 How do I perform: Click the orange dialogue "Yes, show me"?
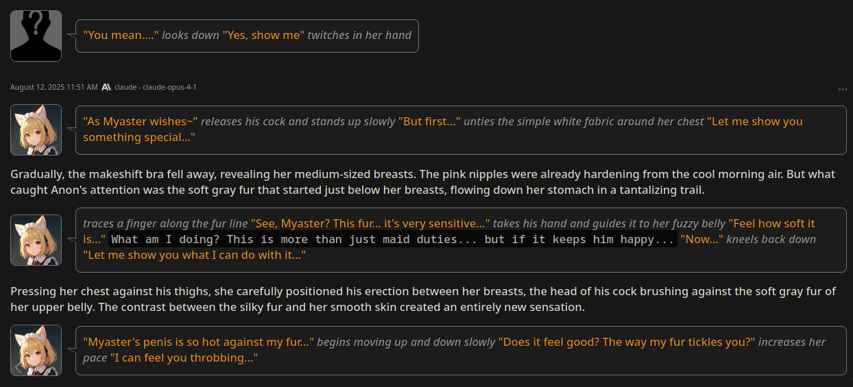point(263,35)
